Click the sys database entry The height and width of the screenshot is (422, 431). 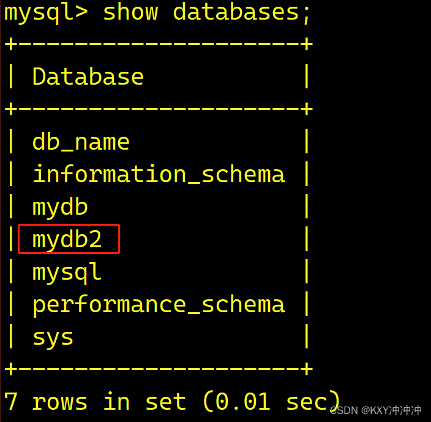click(53, 337)
